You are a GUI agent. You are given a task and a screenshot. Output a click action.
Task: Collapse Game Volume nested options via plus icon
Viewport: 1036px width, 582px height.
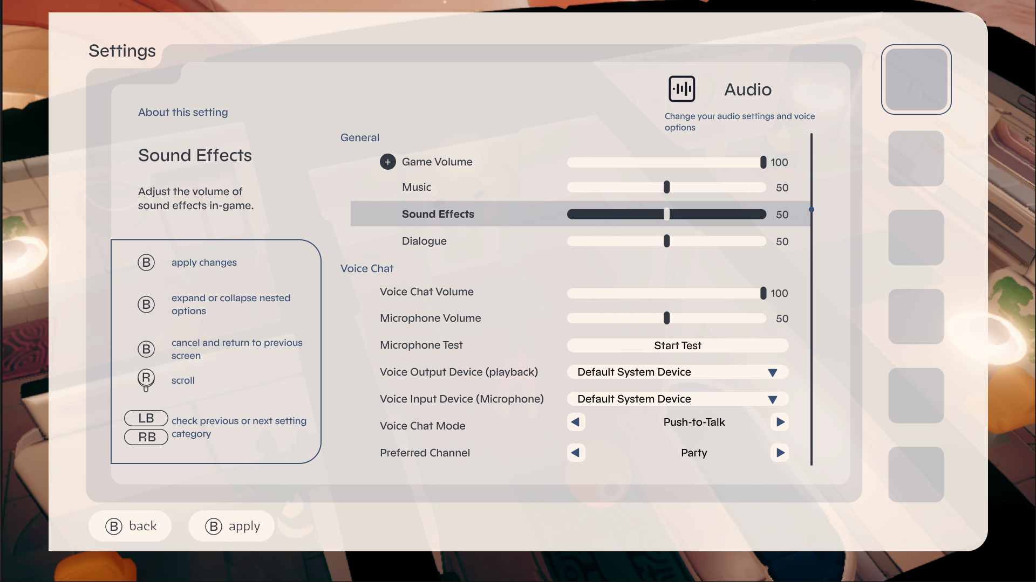pos(388,162)
